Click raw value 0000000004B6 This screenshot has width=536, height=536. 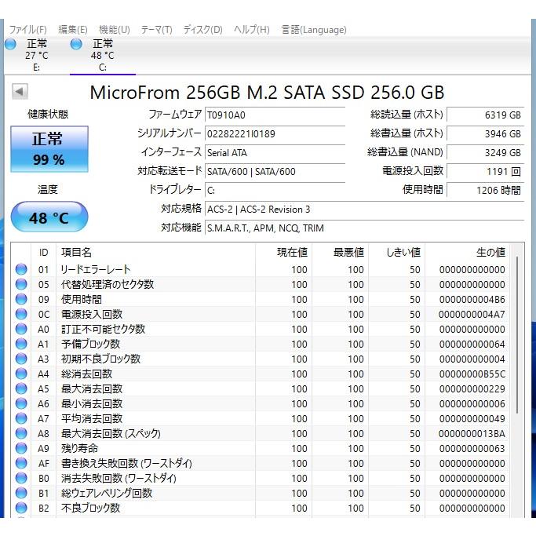point(472,300)
